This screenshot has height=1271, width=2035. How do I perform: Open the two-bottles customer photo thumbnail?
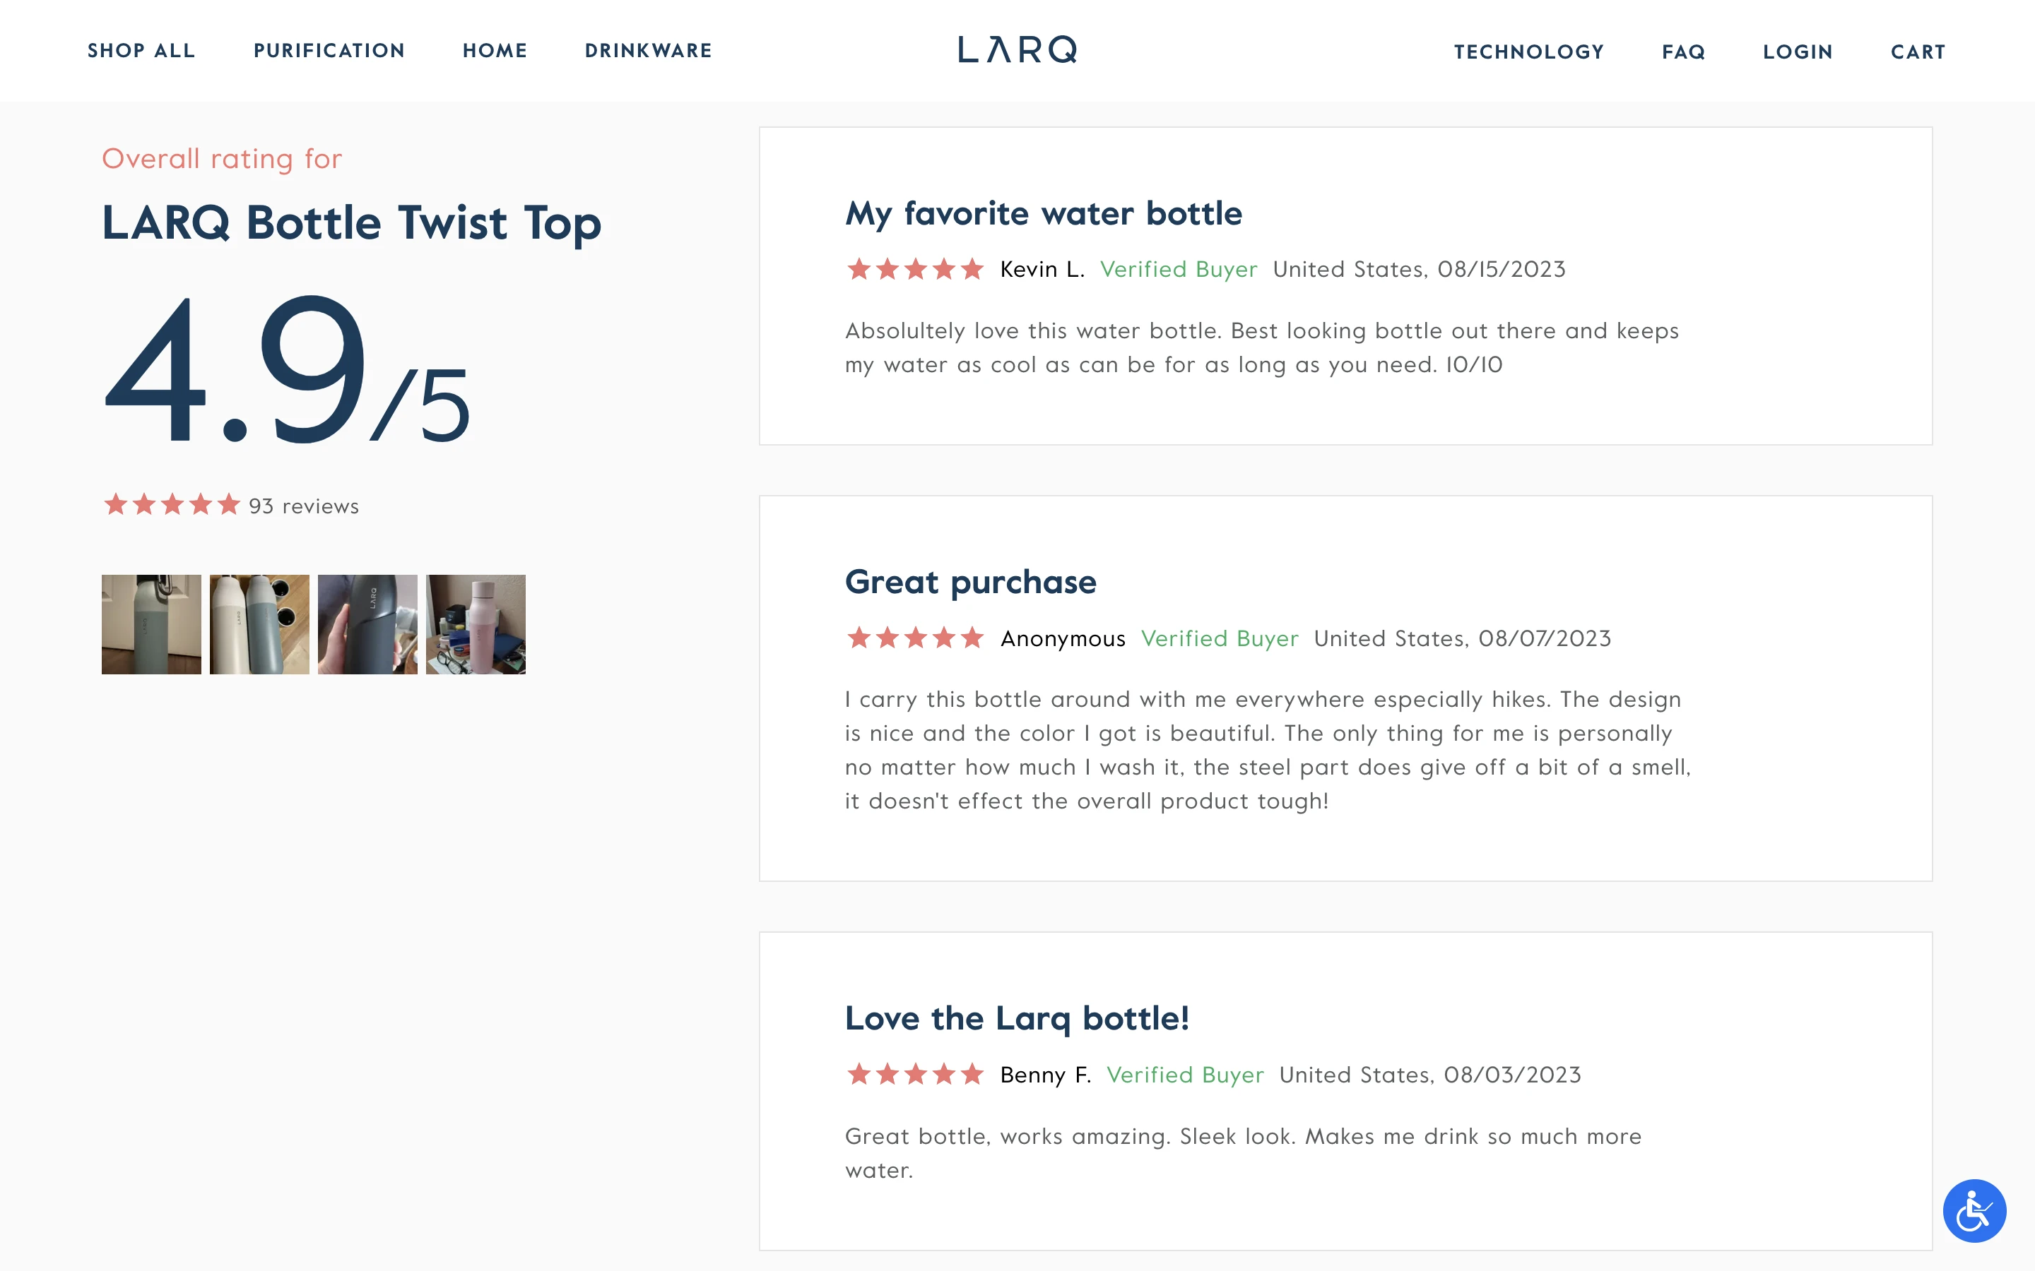point(259,625)
